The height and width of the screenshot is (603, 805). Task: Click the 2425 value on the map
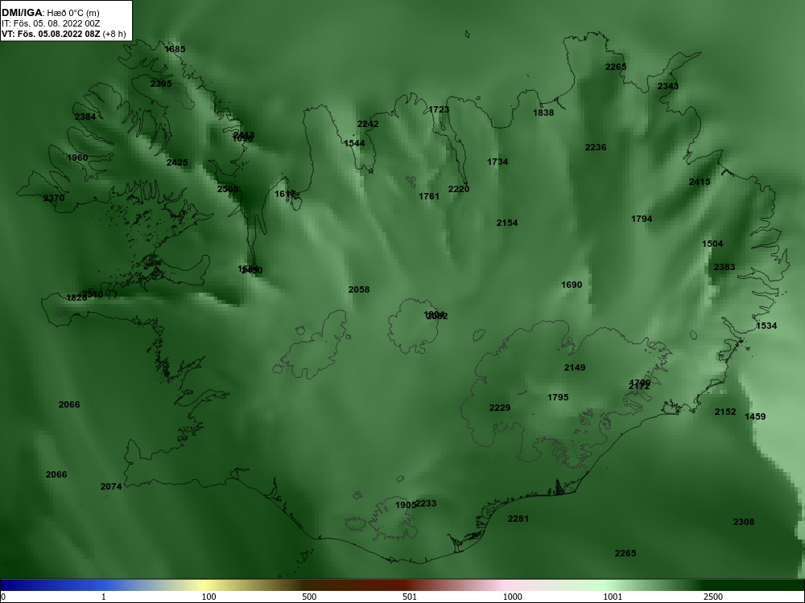click(177, 162)
